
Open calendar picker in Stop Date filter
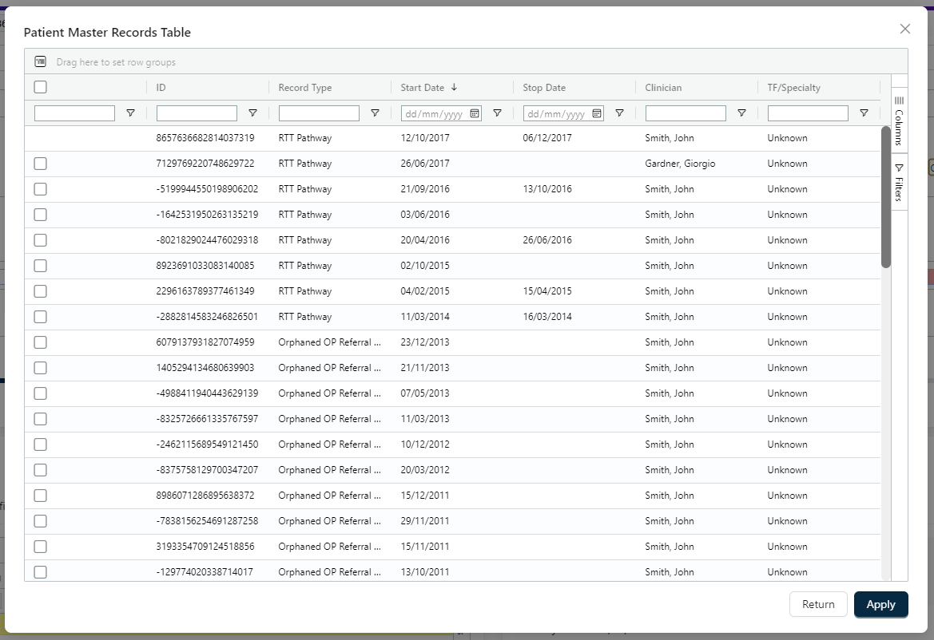pos(597,113)
